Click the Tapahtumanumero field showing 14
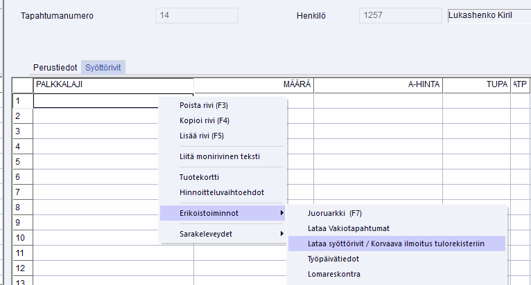The width and height of the screenshot is (531, 285). (196, 15)
